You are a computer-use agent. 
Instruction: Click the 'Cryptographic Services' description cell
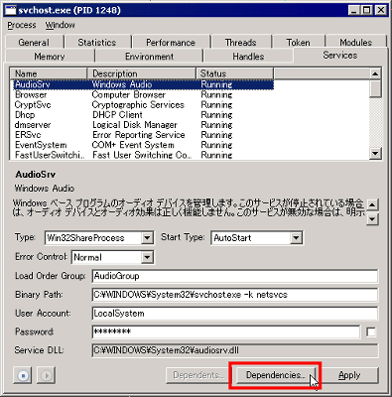point(138,105)
